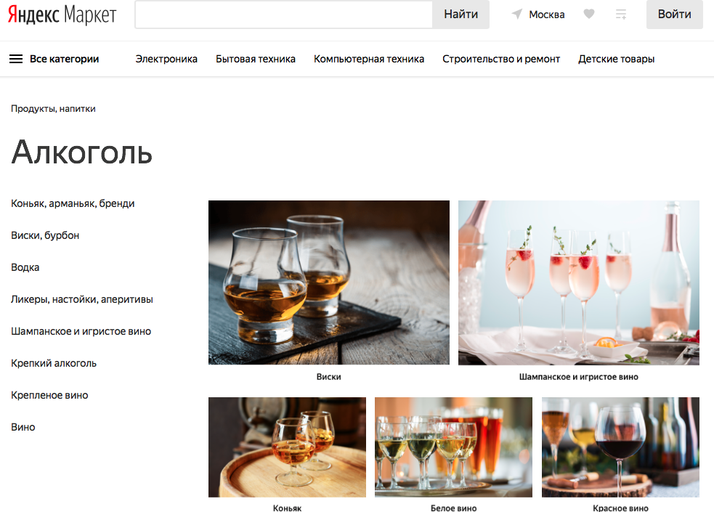Click the Виски caption under the photo

click(329, 377)
